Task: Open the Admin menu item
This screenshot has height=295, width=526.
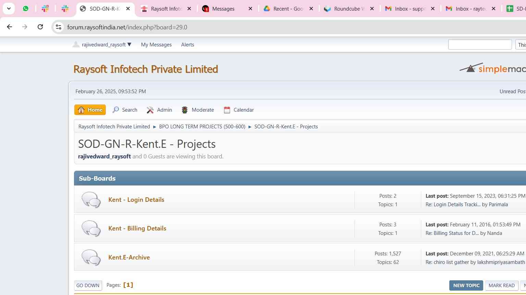Action: point(160,110)
